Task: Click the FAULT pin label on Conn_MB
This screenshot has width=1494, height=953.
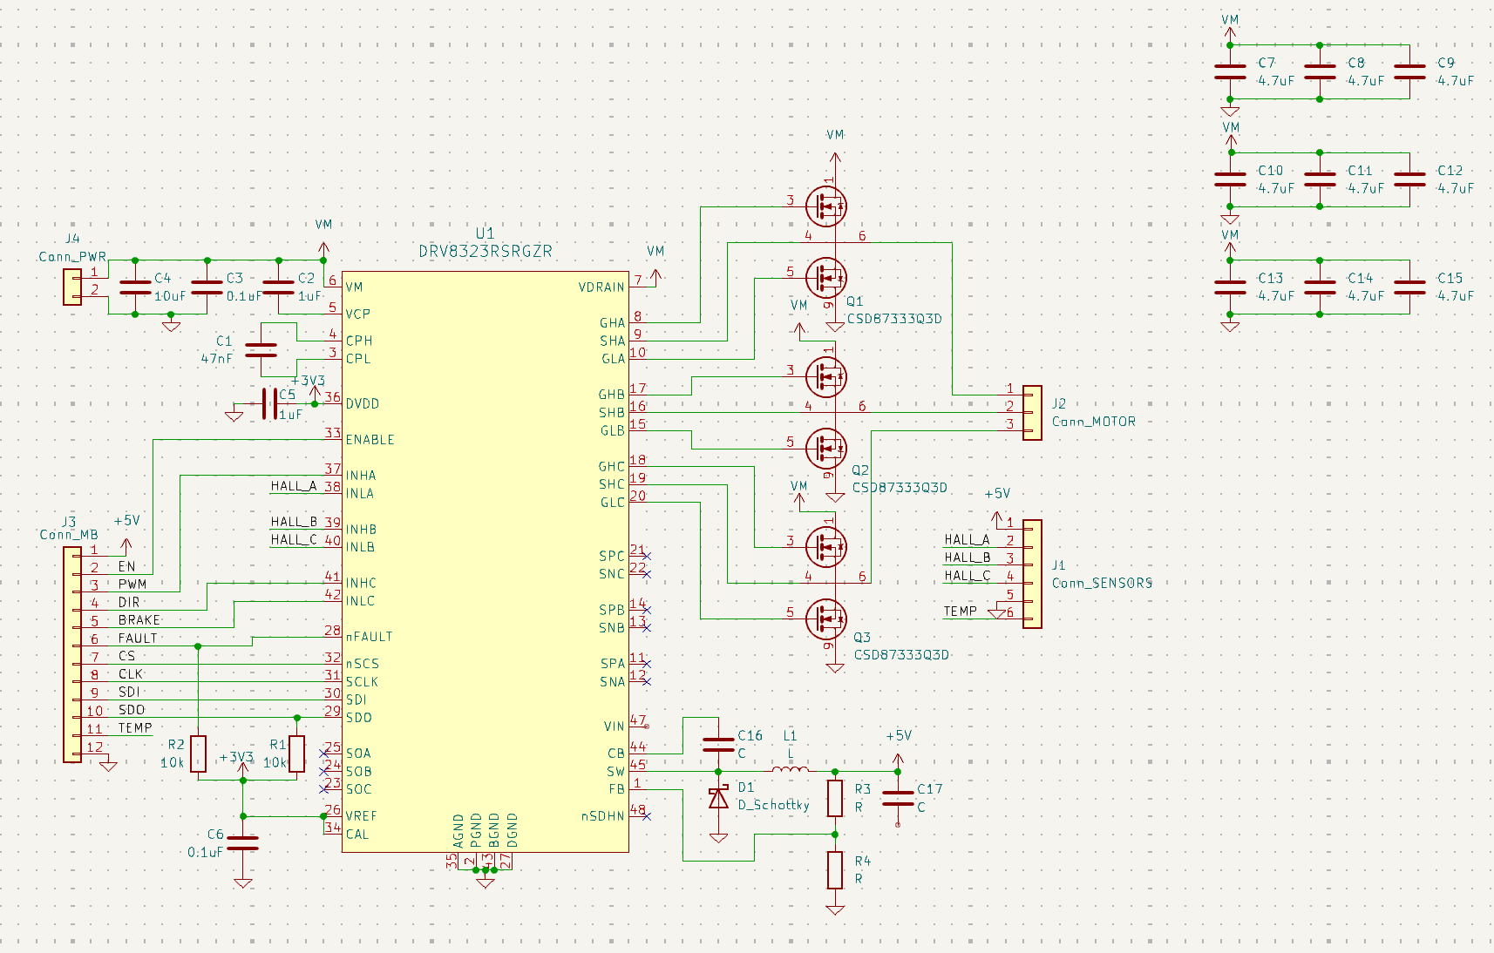Action: coord(138,638)
